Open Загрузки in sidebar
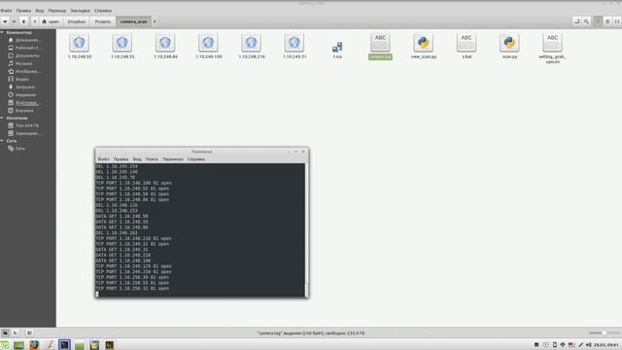The width and height of the screenshot is (622, 350). (21, 87)
